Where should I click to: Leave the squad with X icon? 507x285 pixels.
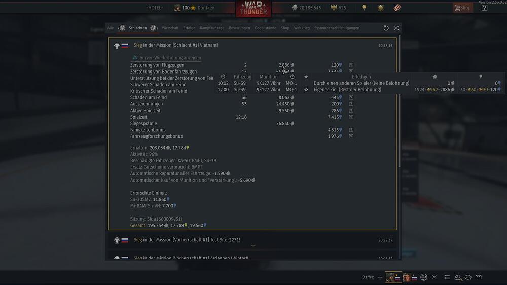[x=434, y=277]
